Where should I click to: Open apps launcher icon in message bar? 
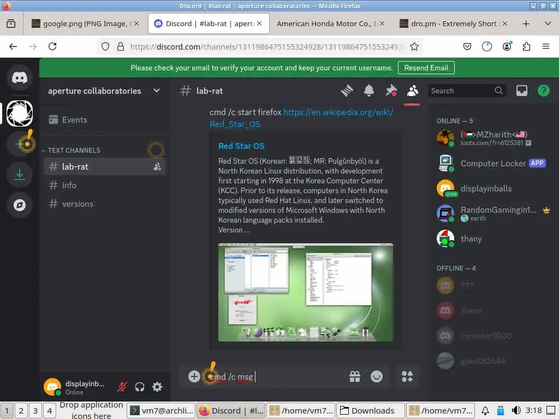407,376
